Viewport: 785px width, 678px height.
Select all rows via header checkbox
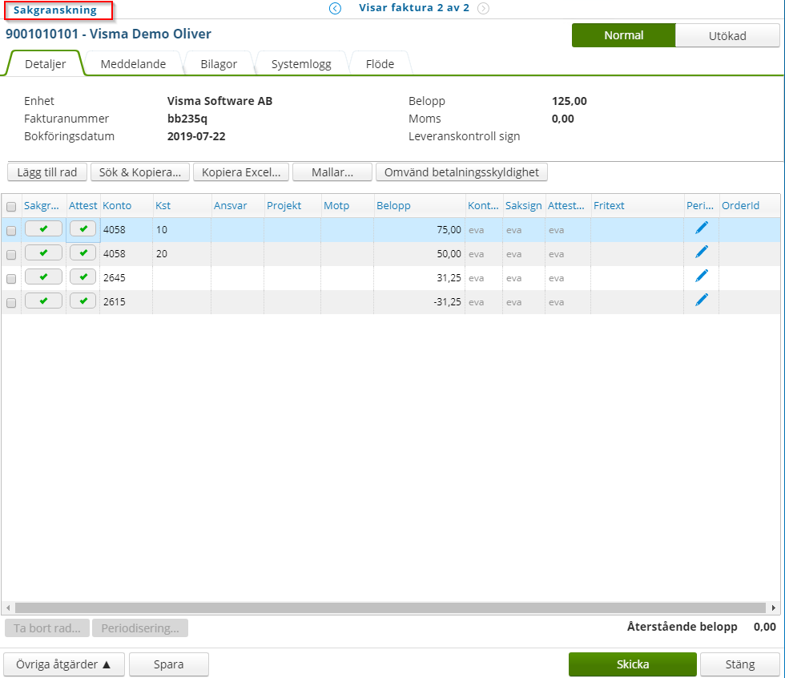[x=11, y=205]
